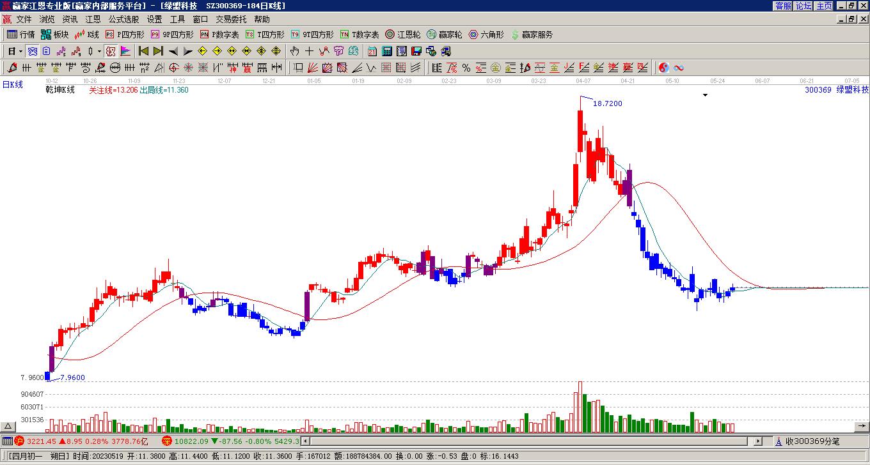The image size is (870, 465).
Task: Click the volume panel right-arrow button
Action: pos(862,426)
